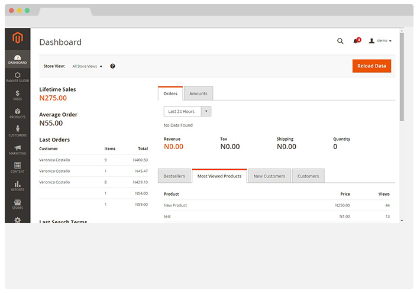Image resolution: width=420 pixels, height=294 pixels.
Task: Open the Reports sidebar menu
Action: coord(17,186)
